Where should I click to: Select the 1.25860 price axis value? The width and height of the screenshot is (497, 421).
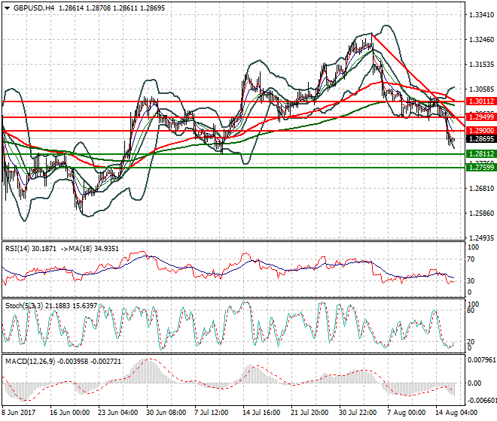click(x=481, y=213)
